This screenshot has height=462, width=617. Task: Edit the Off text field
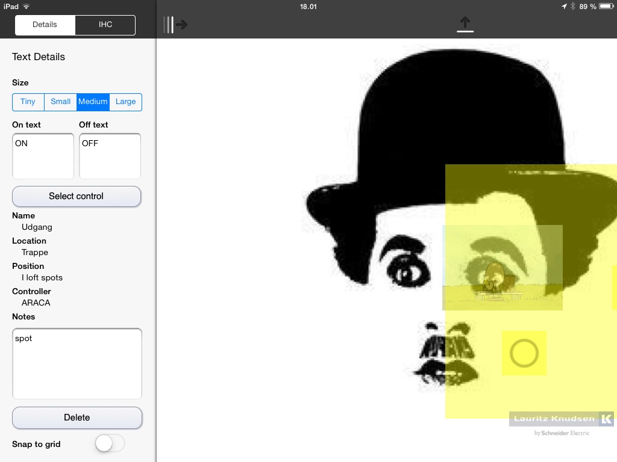pos(110,156)
